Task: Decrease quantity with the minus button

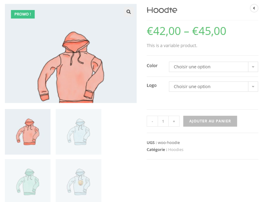Action: [152, 121]
